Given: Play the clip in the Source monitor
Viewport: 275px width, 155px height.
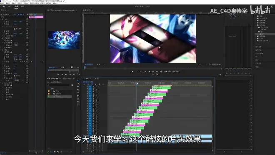Looking at the screenshot, I should click(x=66, y=75).
